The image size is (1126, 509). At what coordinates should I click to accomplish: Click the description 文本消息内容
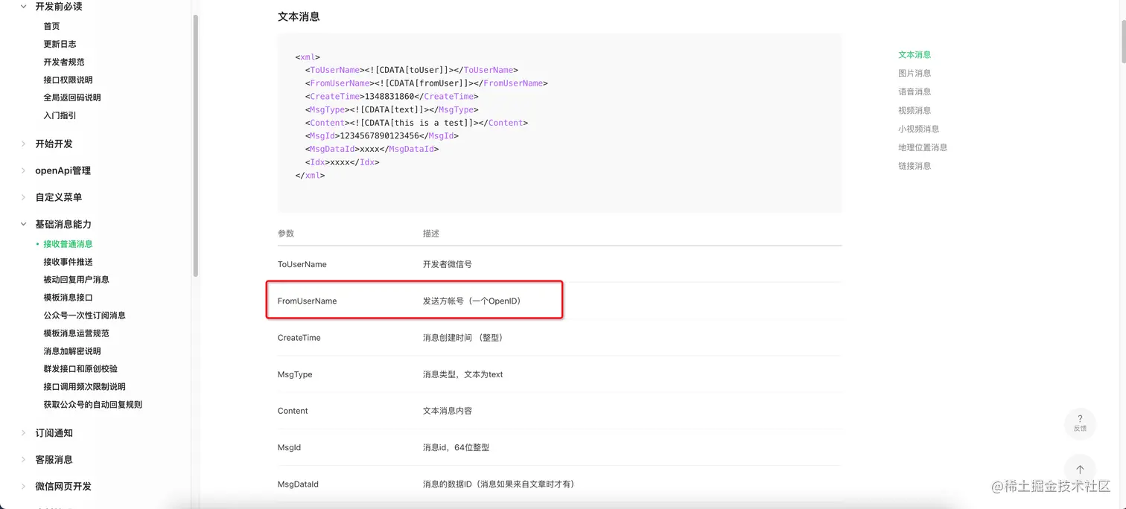[447, 411]
